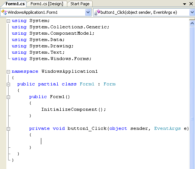Click the 'Form1' class name
The image size is (195, 169).
pos(87,84)
